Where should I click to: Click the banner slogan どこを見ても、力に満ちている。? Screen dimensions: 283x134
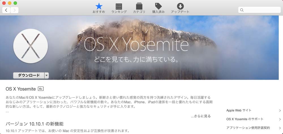(136, 60)
